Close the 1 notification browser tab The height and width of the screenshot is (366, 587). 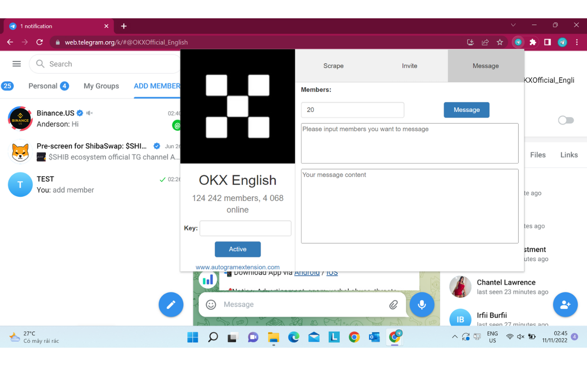click(x=106, y=26)
